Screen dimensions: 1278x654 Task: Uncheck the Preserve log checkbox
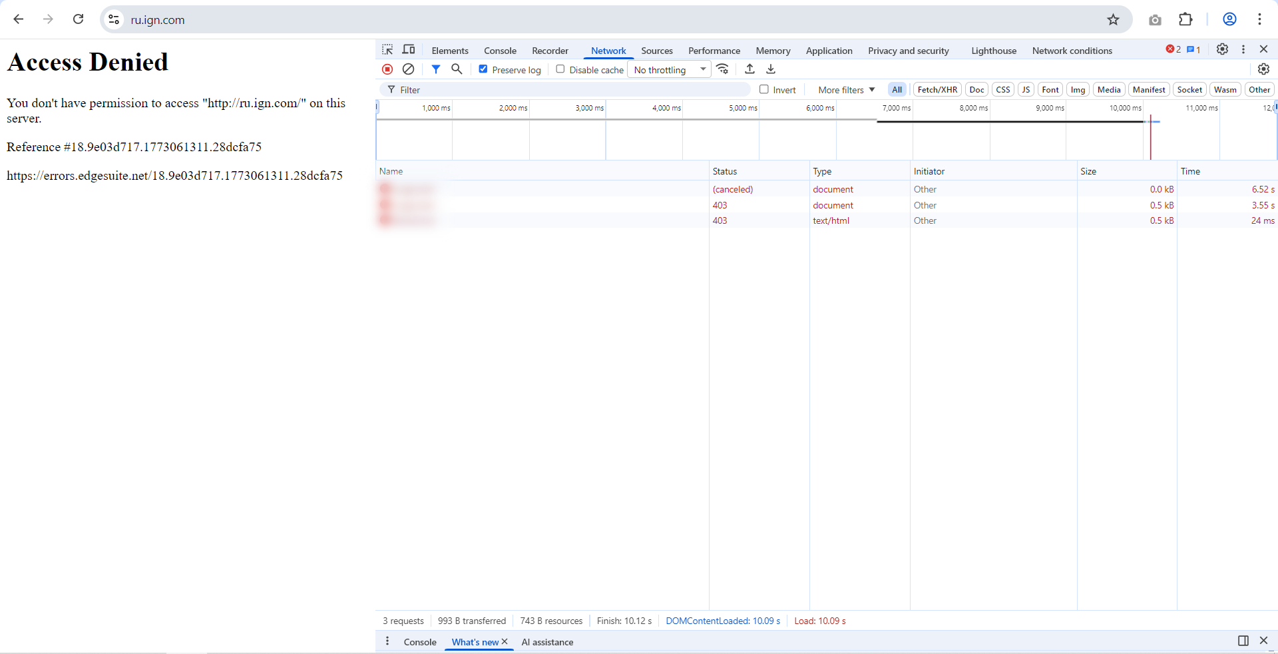(483, 69)
